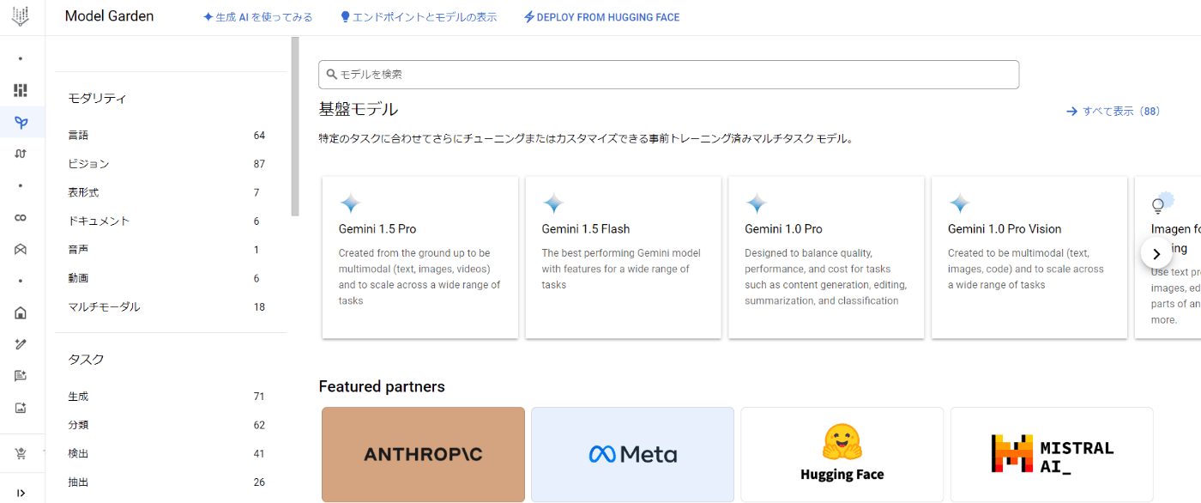Open the Hugging Face partner tile
This screenshot has height=503, width=1201.
[842, 454]
